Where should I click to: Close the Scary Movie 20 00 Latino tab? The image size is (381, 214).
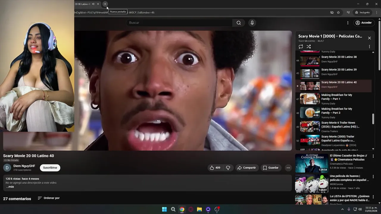[x=98, y=4]
